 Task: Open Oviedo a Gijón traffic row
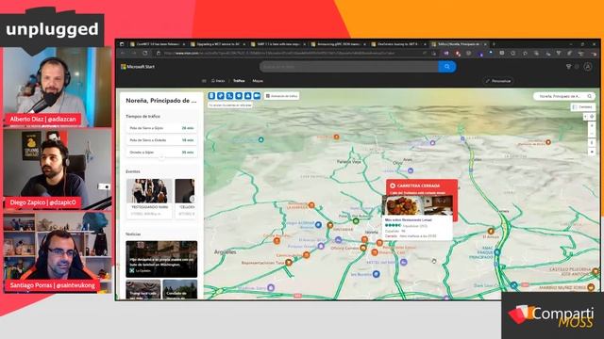click(x=161, y=153)
